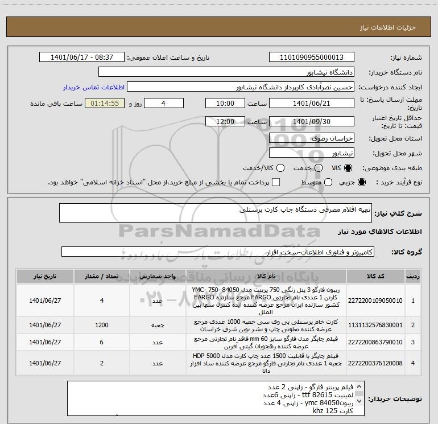Viewport: 438px width, 424px height.
Task: Click the goods group field کامپیوتر و فناوری اطلاعات
Action: (x=218, y=252)
